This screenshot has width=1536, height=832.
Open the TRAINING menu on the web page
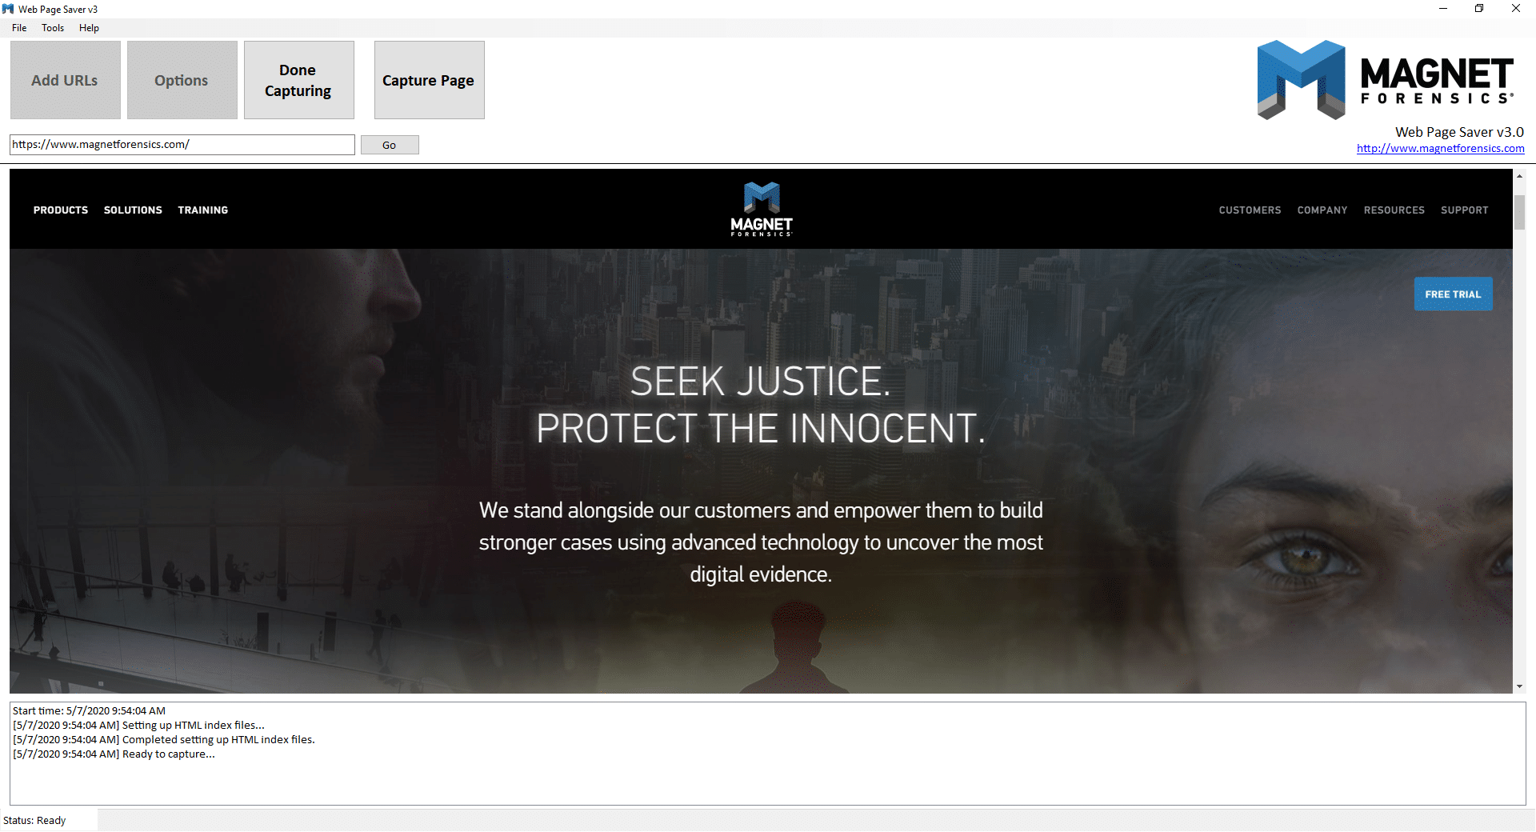[x=203, y=210]
